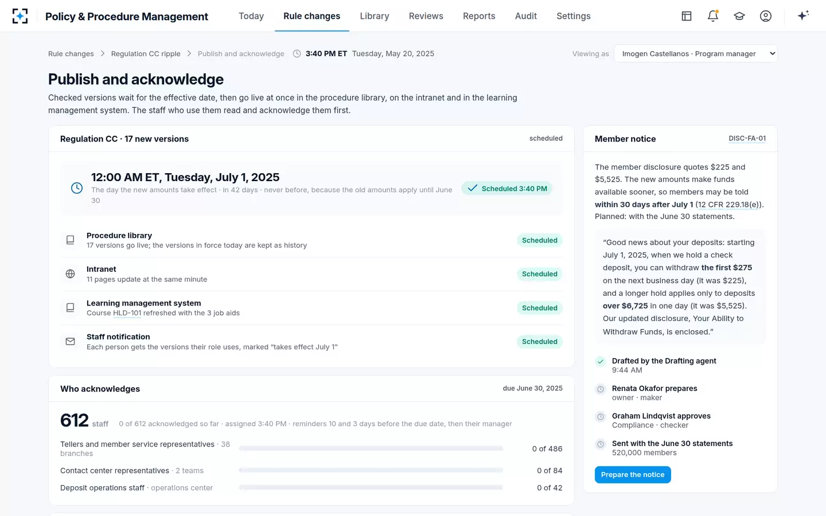Click the pending icon by Renata Okafor prepares
This screenshot has height=516, width=826.
click(601, 389)
